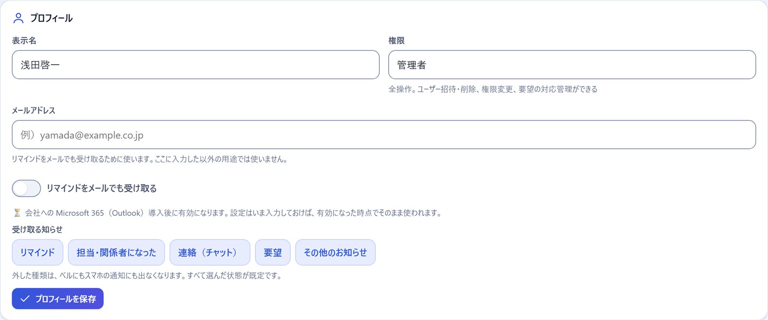Viewport: 768px width, 320px height.
Task: Click the 外した種類は、ベルにも helper text
Action: pyautogui.click(x=147, y=276)
